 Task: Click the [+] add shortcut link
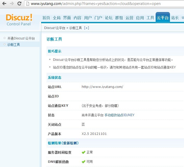[87, 28]
